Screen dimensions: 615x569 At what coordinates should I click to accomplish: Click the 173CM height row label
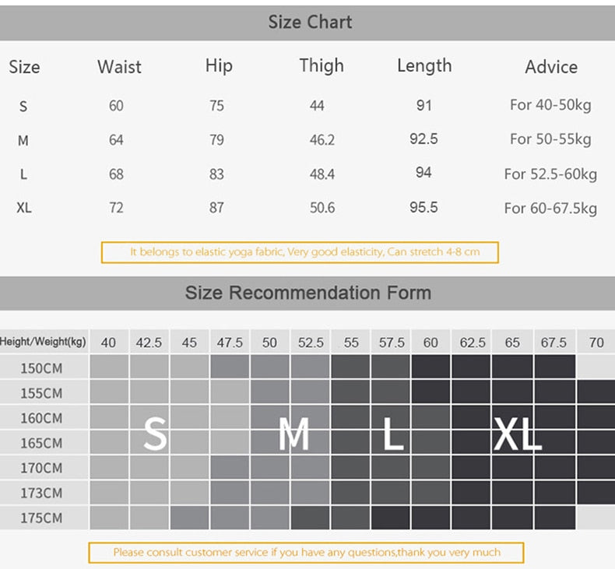(x=42, y=493)
